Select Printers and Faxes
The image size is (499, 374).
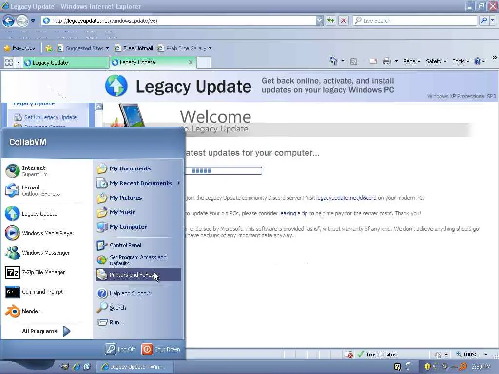pos(139,275)
